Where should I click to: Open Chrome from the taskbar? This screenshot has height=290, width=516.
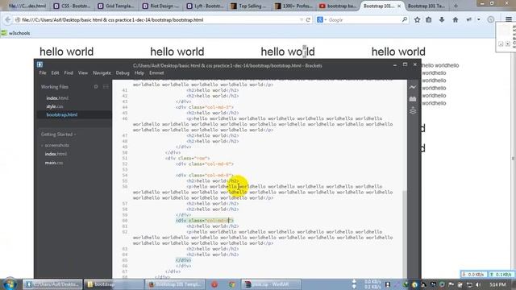tap(232, 284)
